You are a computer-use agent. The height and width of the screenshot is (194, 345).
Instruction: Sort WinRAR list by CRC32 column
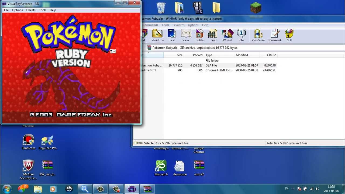point(268,55)
